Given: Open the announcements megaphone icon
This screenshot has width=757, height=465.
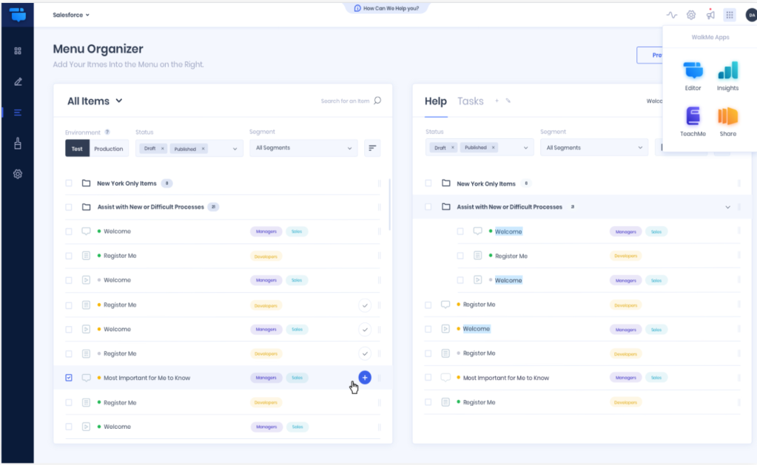Looking at the screenshot, I should tap(710, 15).
